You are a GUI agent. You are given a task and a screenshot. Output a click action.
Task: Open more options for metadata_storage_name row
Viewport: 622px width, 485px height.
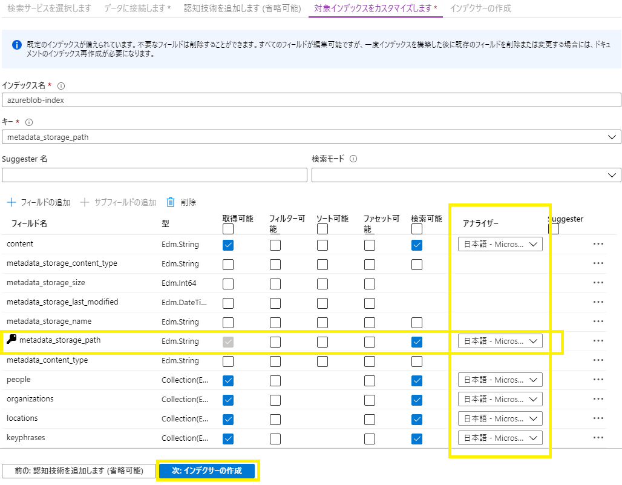598,322
